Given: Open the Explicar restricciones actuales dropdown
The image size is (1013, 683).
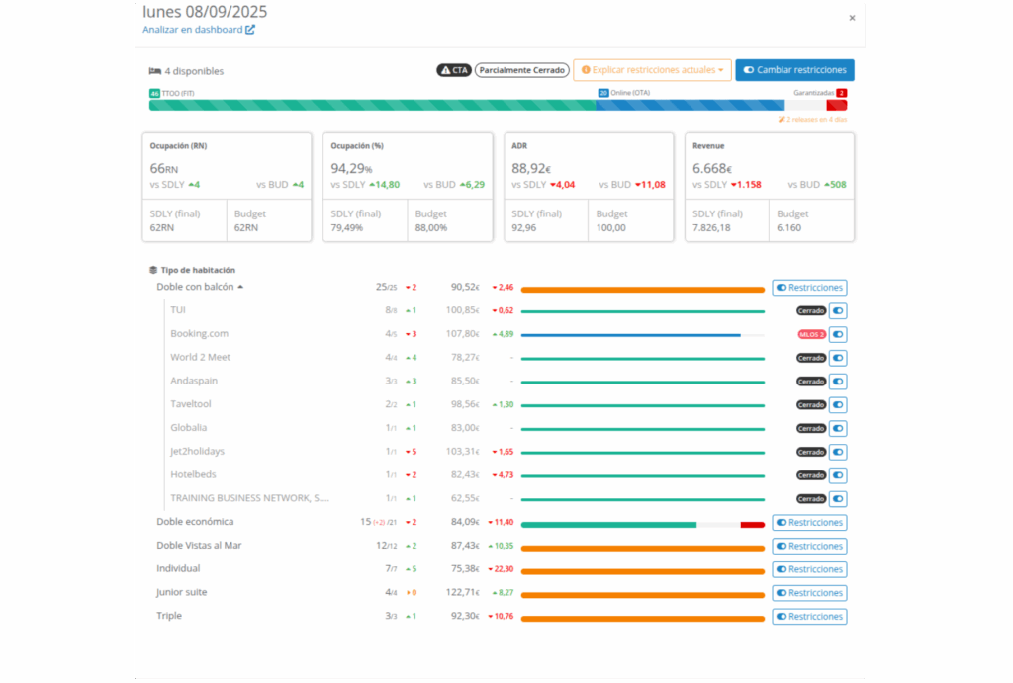Looking at the screenshot, I should (652, 70).
